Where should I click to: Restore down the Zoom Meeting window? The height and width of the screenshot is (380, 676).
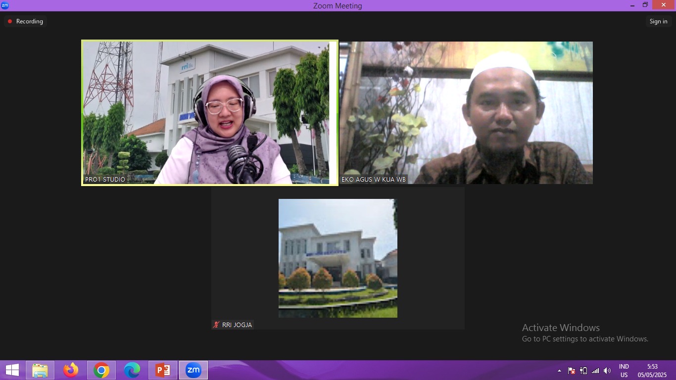point(645,5)
